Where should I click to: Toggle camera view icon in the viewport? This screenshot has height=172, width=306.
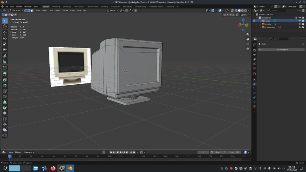point(248,44)
